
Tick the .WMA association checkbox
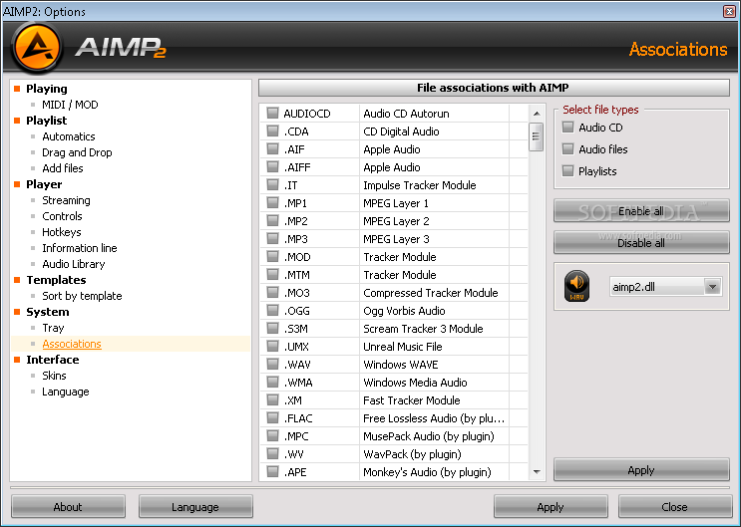click(x=272, y=382)
